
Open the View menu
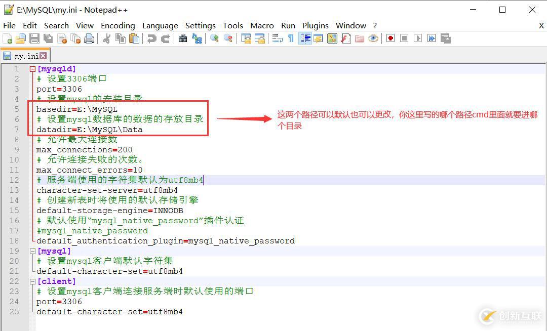point(85,25)
